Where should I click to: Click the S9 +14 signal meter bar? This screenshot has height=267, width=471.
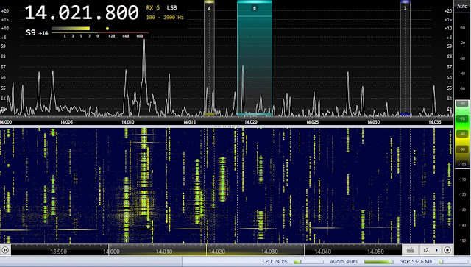[71, 29]
